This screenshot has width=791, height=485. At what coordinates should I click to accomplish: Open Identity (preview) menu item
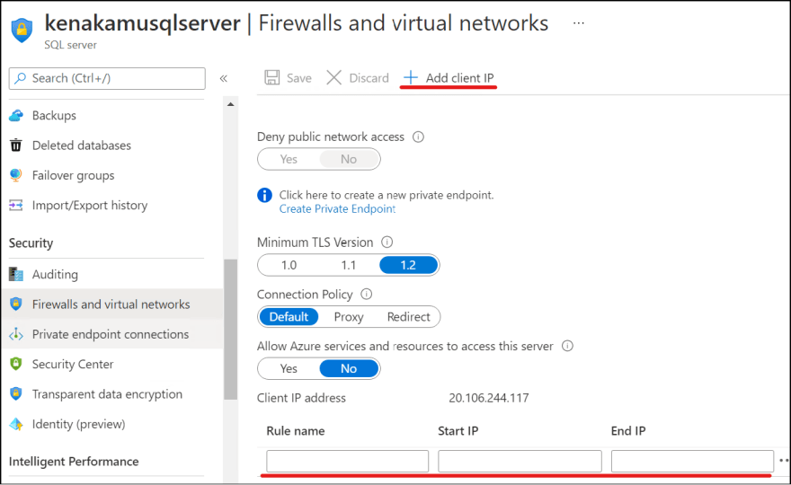click(79, 424)
